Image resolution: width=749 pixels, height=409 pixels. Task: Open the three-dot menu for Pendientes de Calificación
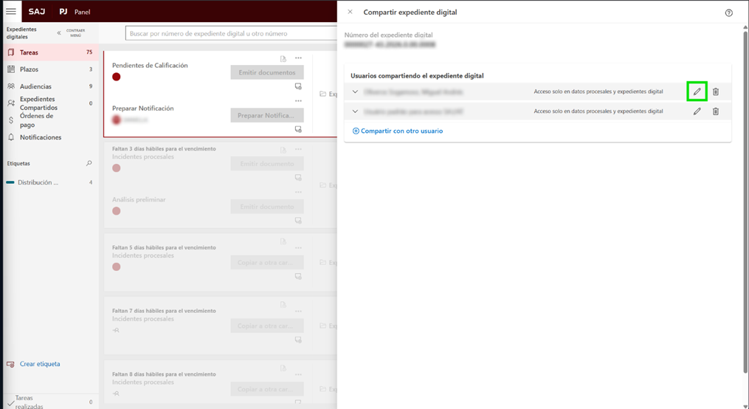[298, 58]
